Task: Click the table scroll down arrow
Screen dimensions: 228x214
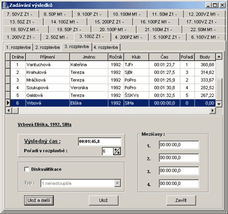Action: click(219, 104)
